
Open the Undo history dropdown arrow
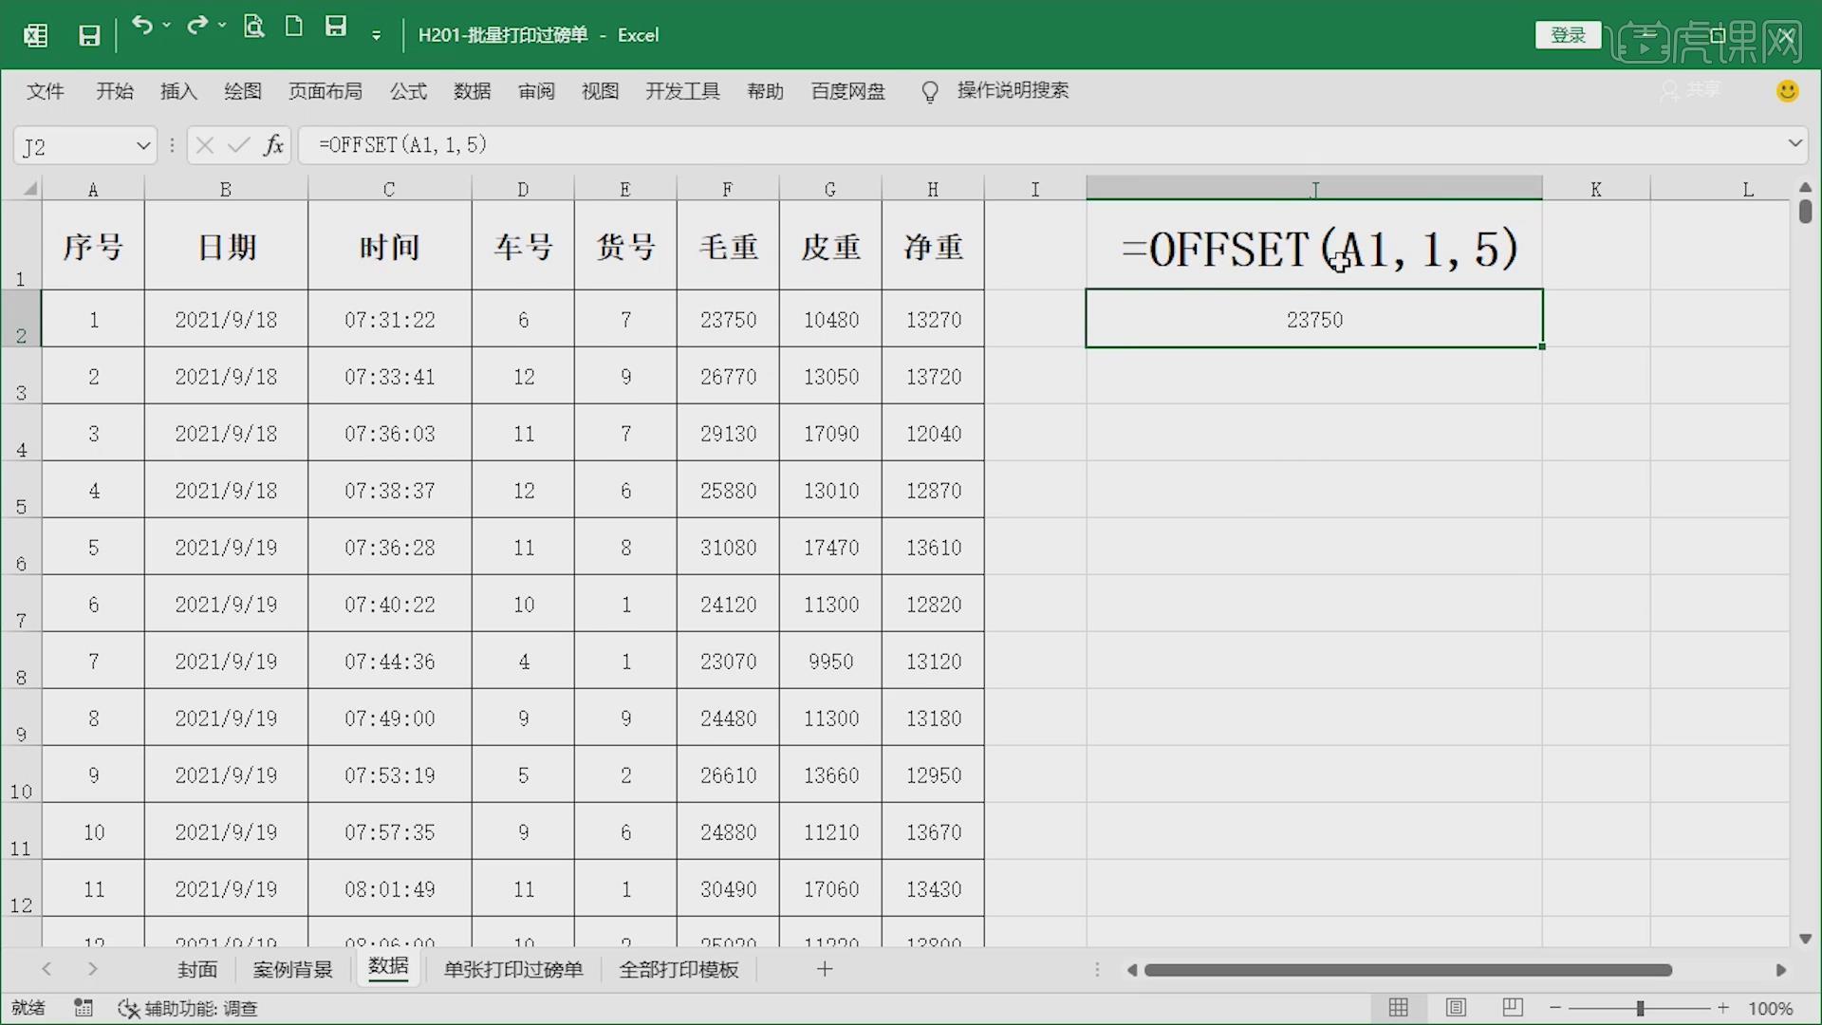(x=167, y=26)
